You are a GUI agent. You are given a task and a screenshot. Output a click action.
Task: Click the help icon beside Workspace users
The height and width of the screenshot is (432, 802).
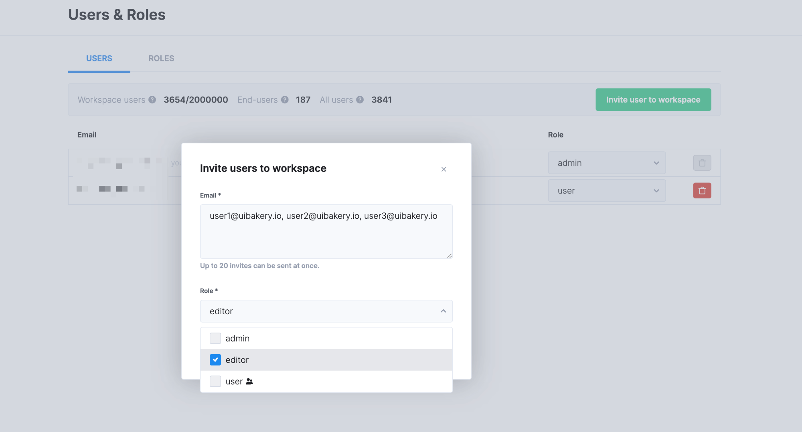coord(152,100)
